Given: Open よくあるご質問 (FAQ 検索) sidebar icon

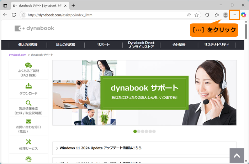Looking at the screenshot, I should (x=28, y=65).
